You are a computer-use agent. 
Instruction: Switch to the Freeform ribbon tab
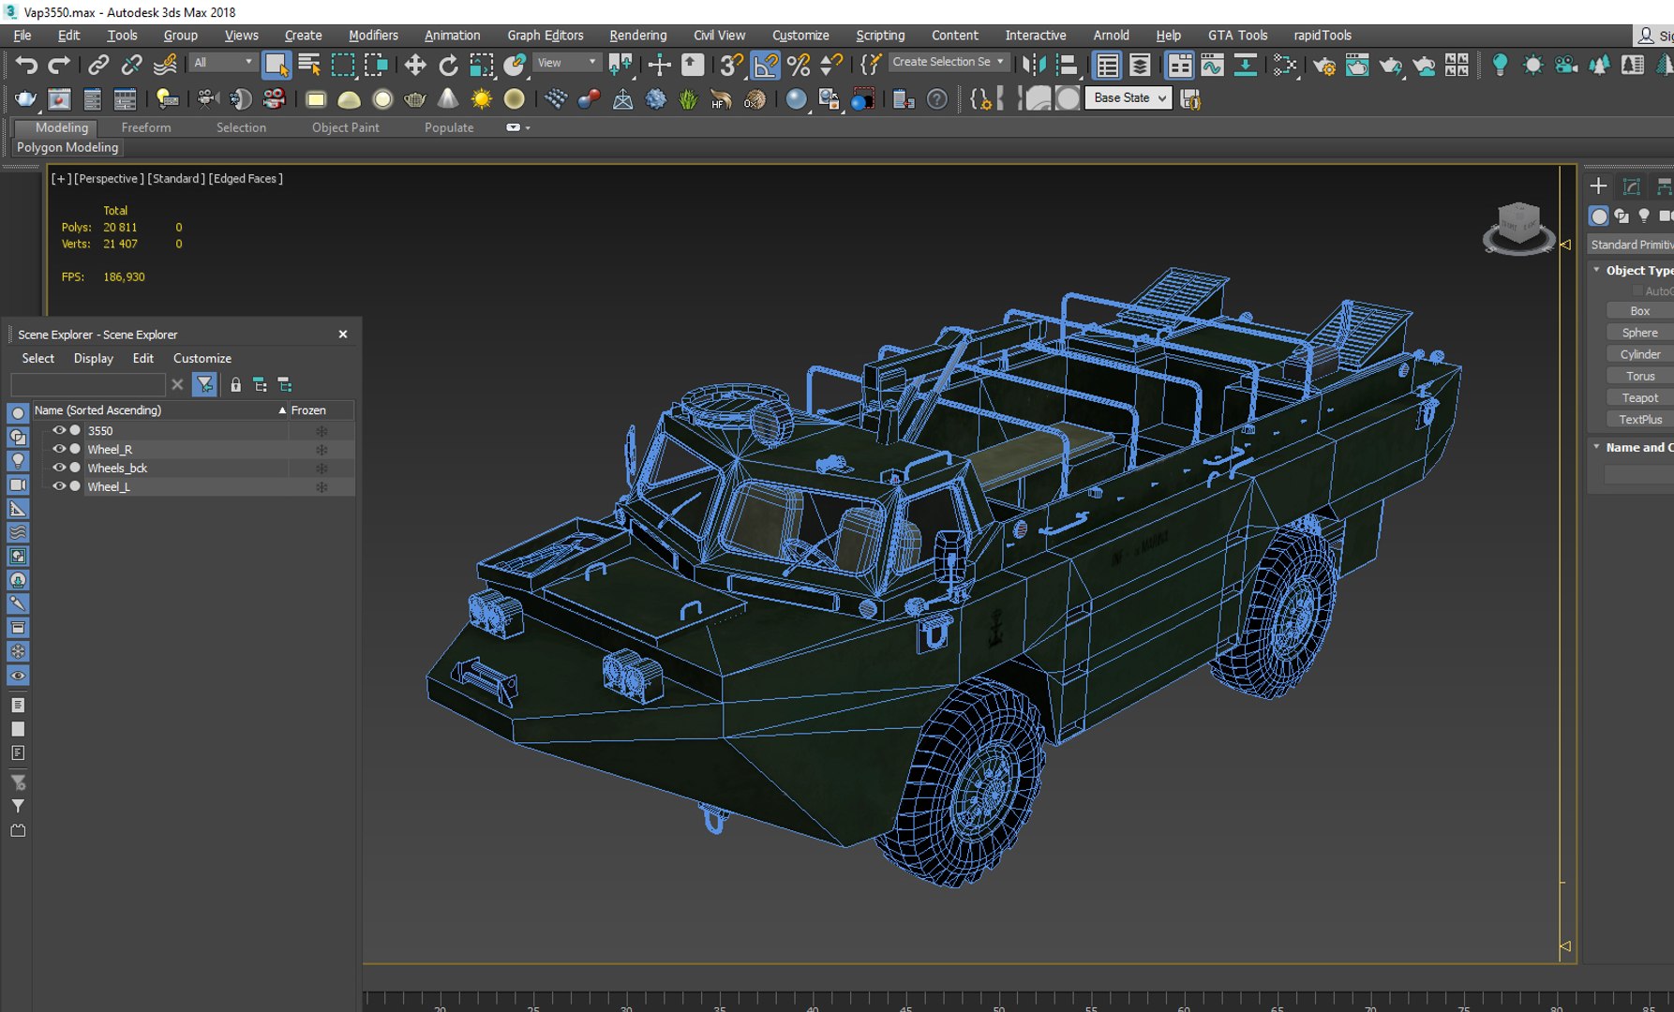click(146, 127)
